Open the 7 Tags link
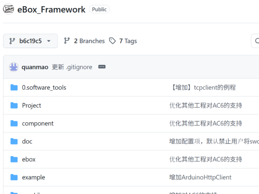This screenshot has width=259, height=194. 123,41
